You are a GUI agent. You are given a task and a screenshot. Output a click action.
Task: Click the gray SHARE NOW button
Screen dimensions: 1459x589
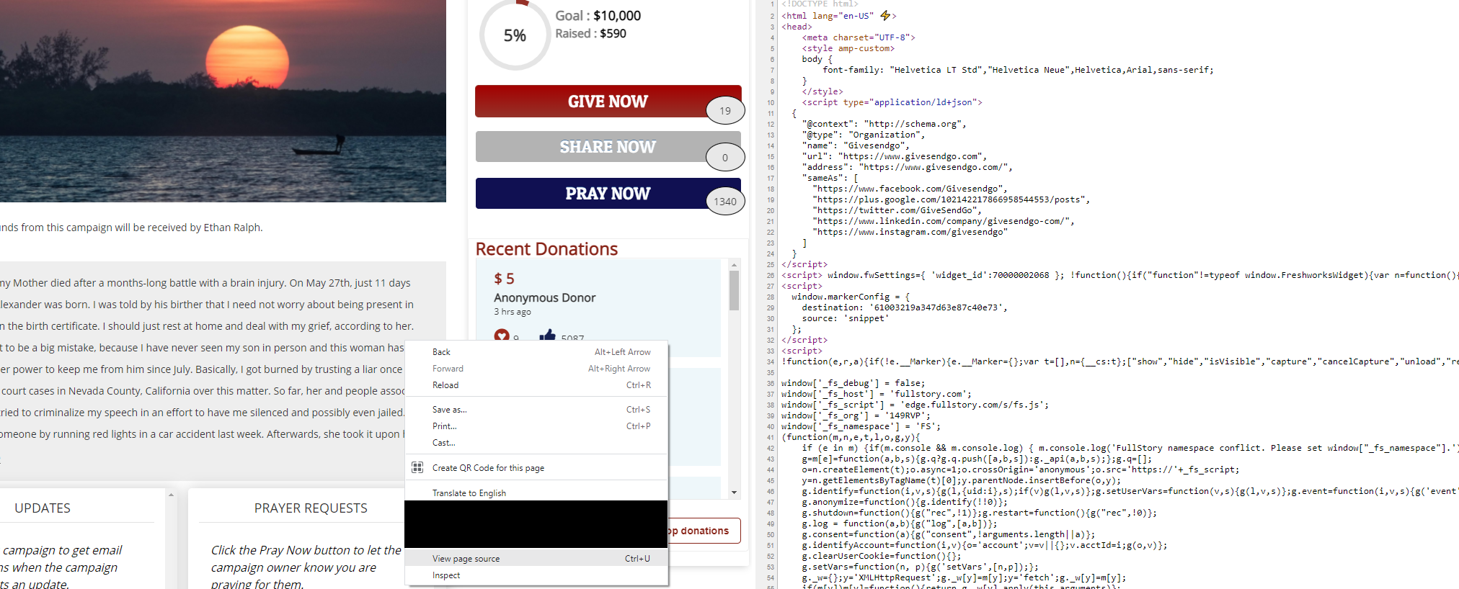coord(608,147)
